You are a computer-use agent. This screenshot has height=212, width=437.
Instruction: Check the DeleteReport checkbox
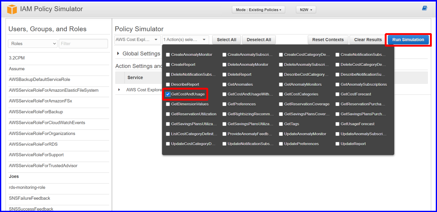coord(224,75)
